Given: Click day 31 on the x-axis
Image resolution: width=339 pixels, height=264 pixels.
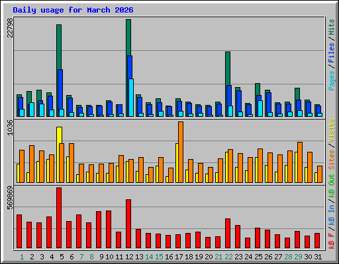Looking at the screenshot, I should [318, 257].
